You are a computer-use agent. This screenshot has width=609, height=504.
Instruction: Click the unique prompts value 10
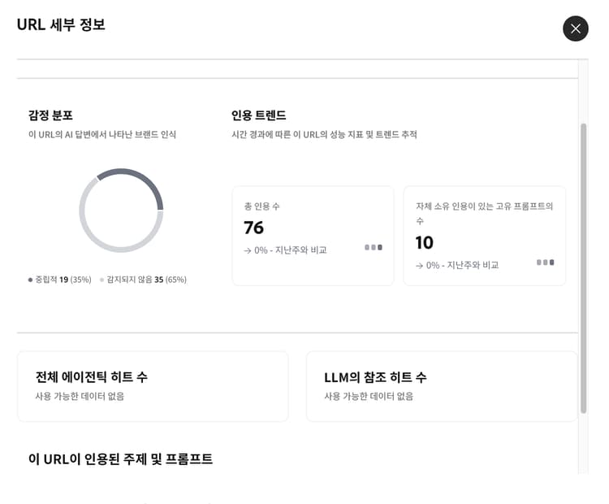tap(425, 243)
